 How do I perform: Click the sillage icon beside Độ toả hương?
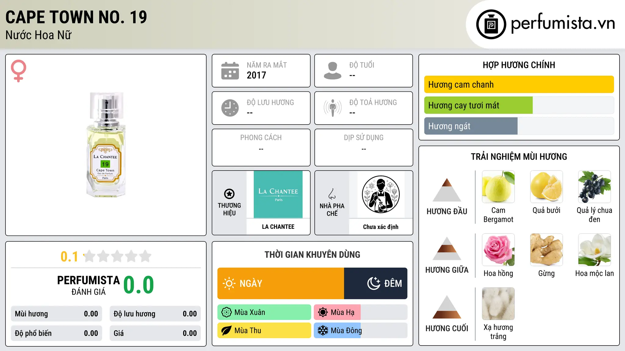click(333, 108)
